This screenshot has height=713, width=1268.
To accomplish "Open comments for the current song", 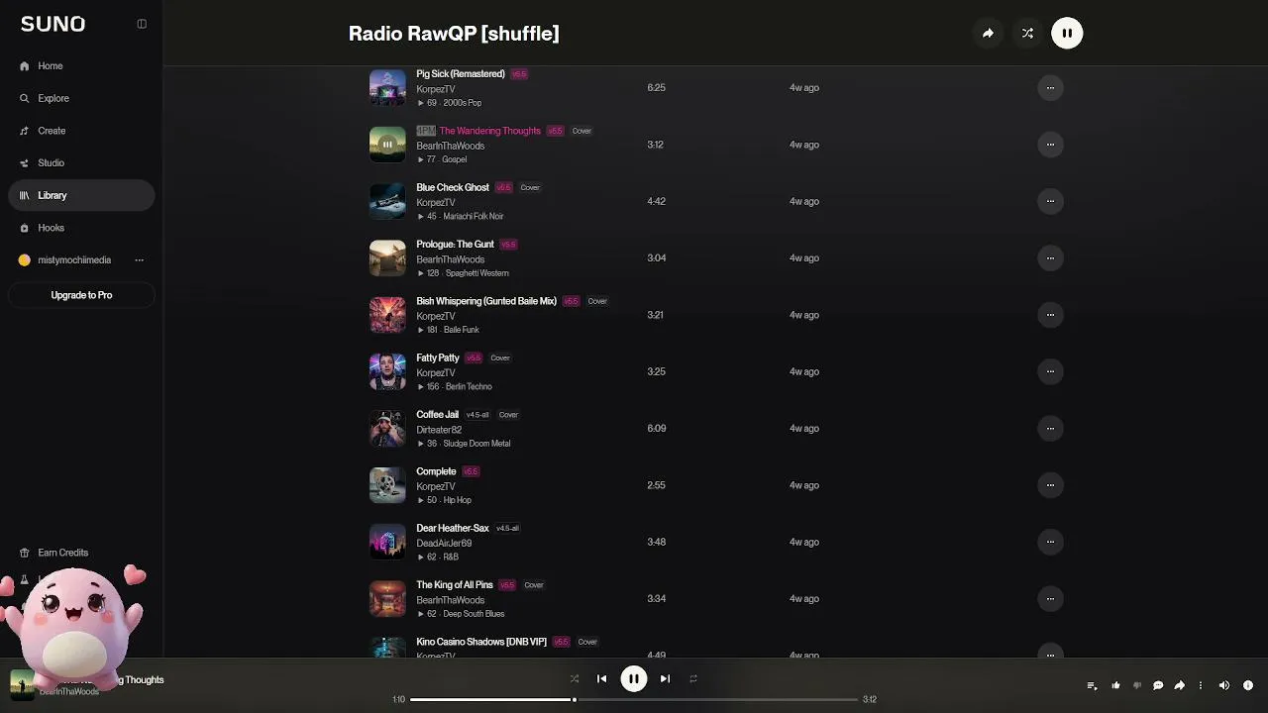I will tap(1158, 685).
